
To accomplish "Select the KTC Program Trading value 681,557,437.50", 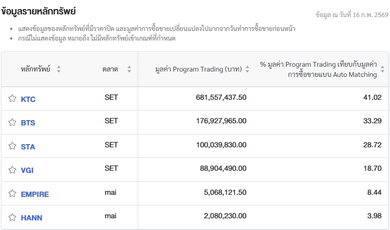I will pos(221,98).
